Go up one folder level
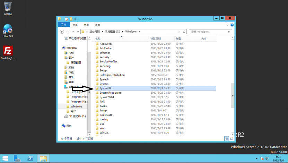The width and height of the screenshot is (288, 163). click(78, 32)
